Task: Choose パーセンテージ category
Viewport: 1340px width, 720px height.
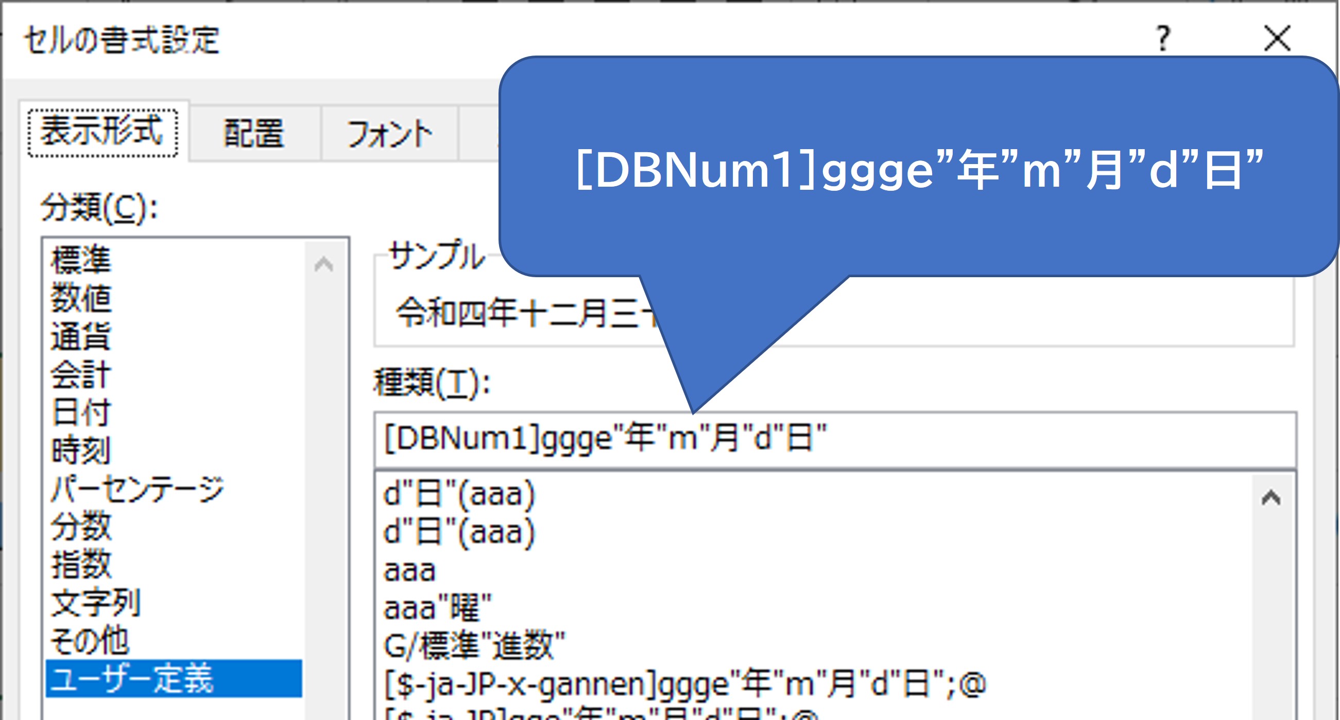Action: click(138, 489)
